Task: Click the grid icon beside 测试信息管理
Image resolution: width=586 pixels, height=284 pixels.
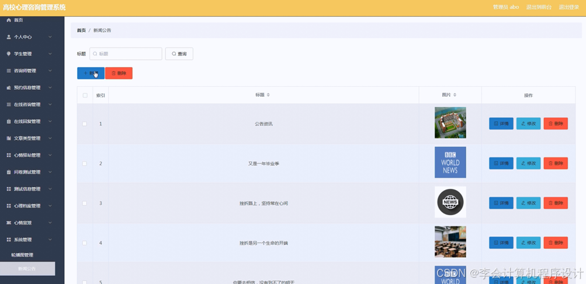Action: point(9,189)
